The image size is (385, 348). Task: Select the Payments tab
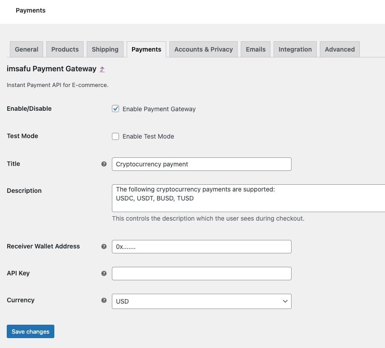(146, 49)
